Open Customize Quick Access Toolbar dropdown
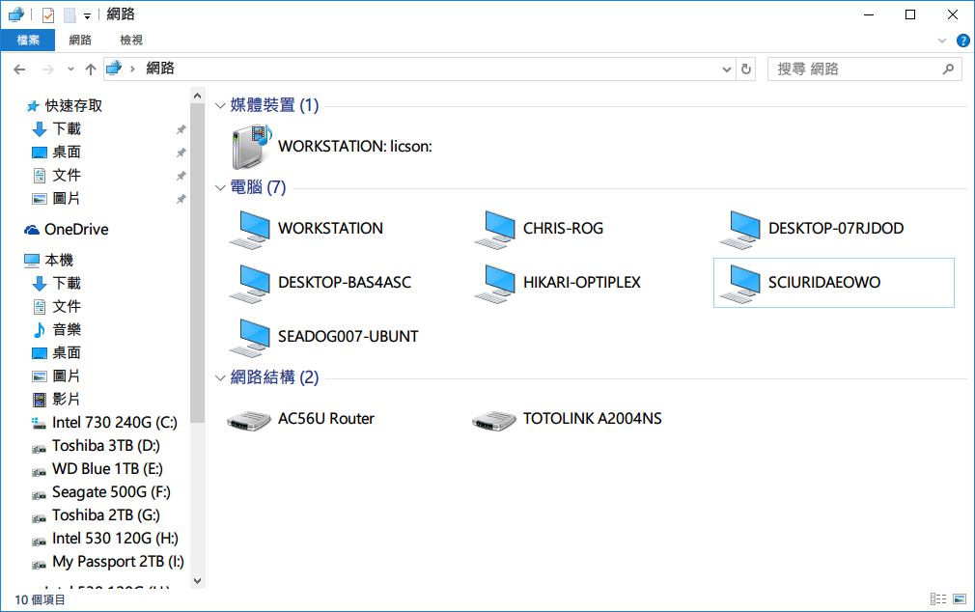 (x=87, y=16)
